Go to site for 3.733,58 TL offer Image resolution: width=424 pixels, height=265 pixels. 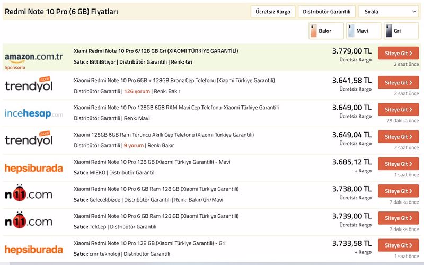(x=399, y=245)
